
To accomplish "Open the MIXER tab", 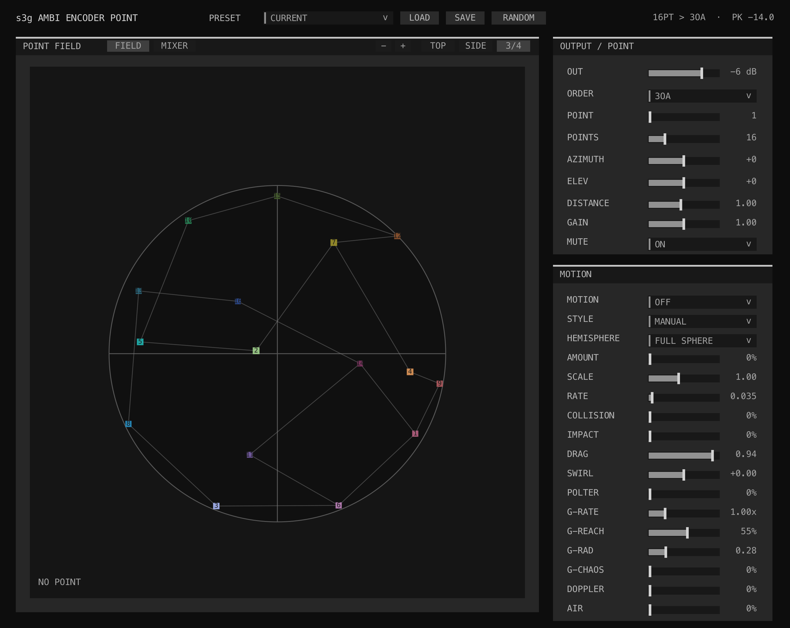I will (174, 46).
